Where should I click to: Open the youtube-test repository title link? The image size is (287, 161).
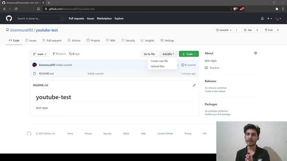click(47, 30)
